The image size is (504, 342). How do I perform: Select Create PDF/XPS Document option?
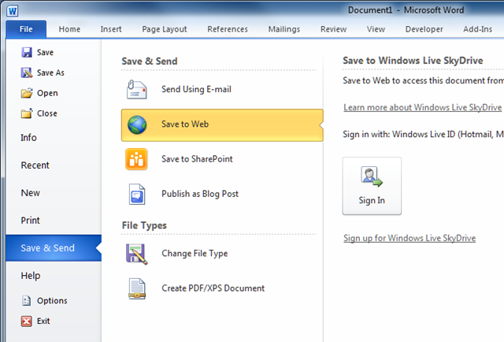pyautogui.click(x=222, y=288)
